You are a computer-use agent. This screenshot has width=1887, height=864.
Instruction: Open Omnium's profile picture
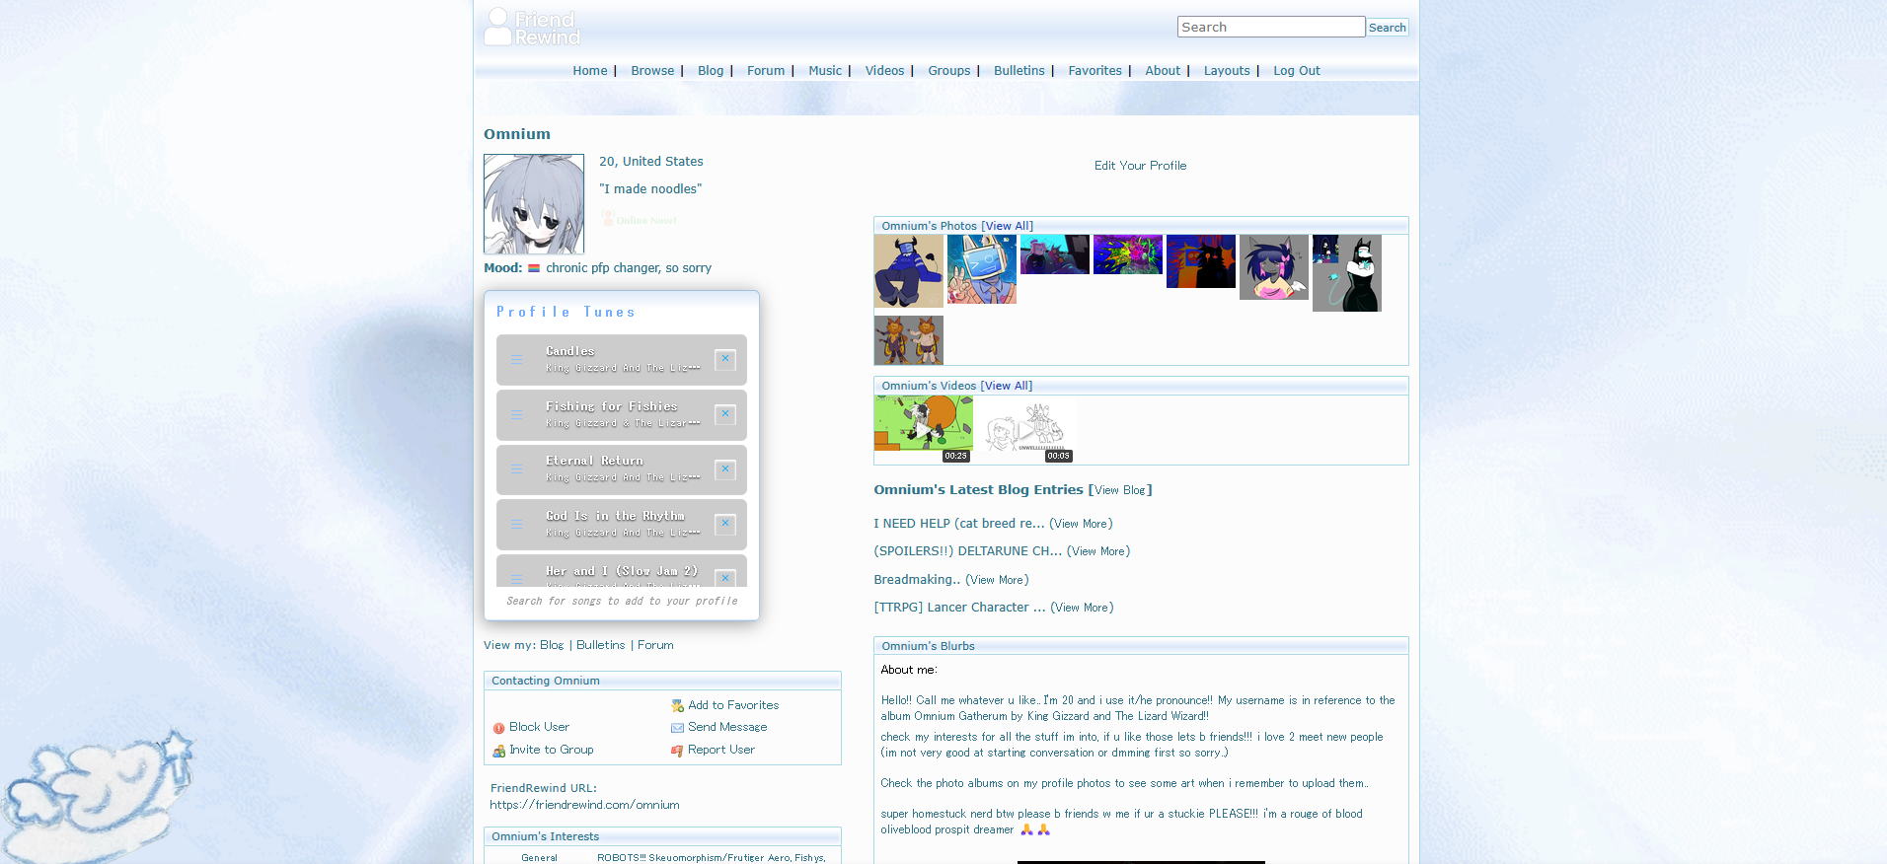tap(534, 204)
